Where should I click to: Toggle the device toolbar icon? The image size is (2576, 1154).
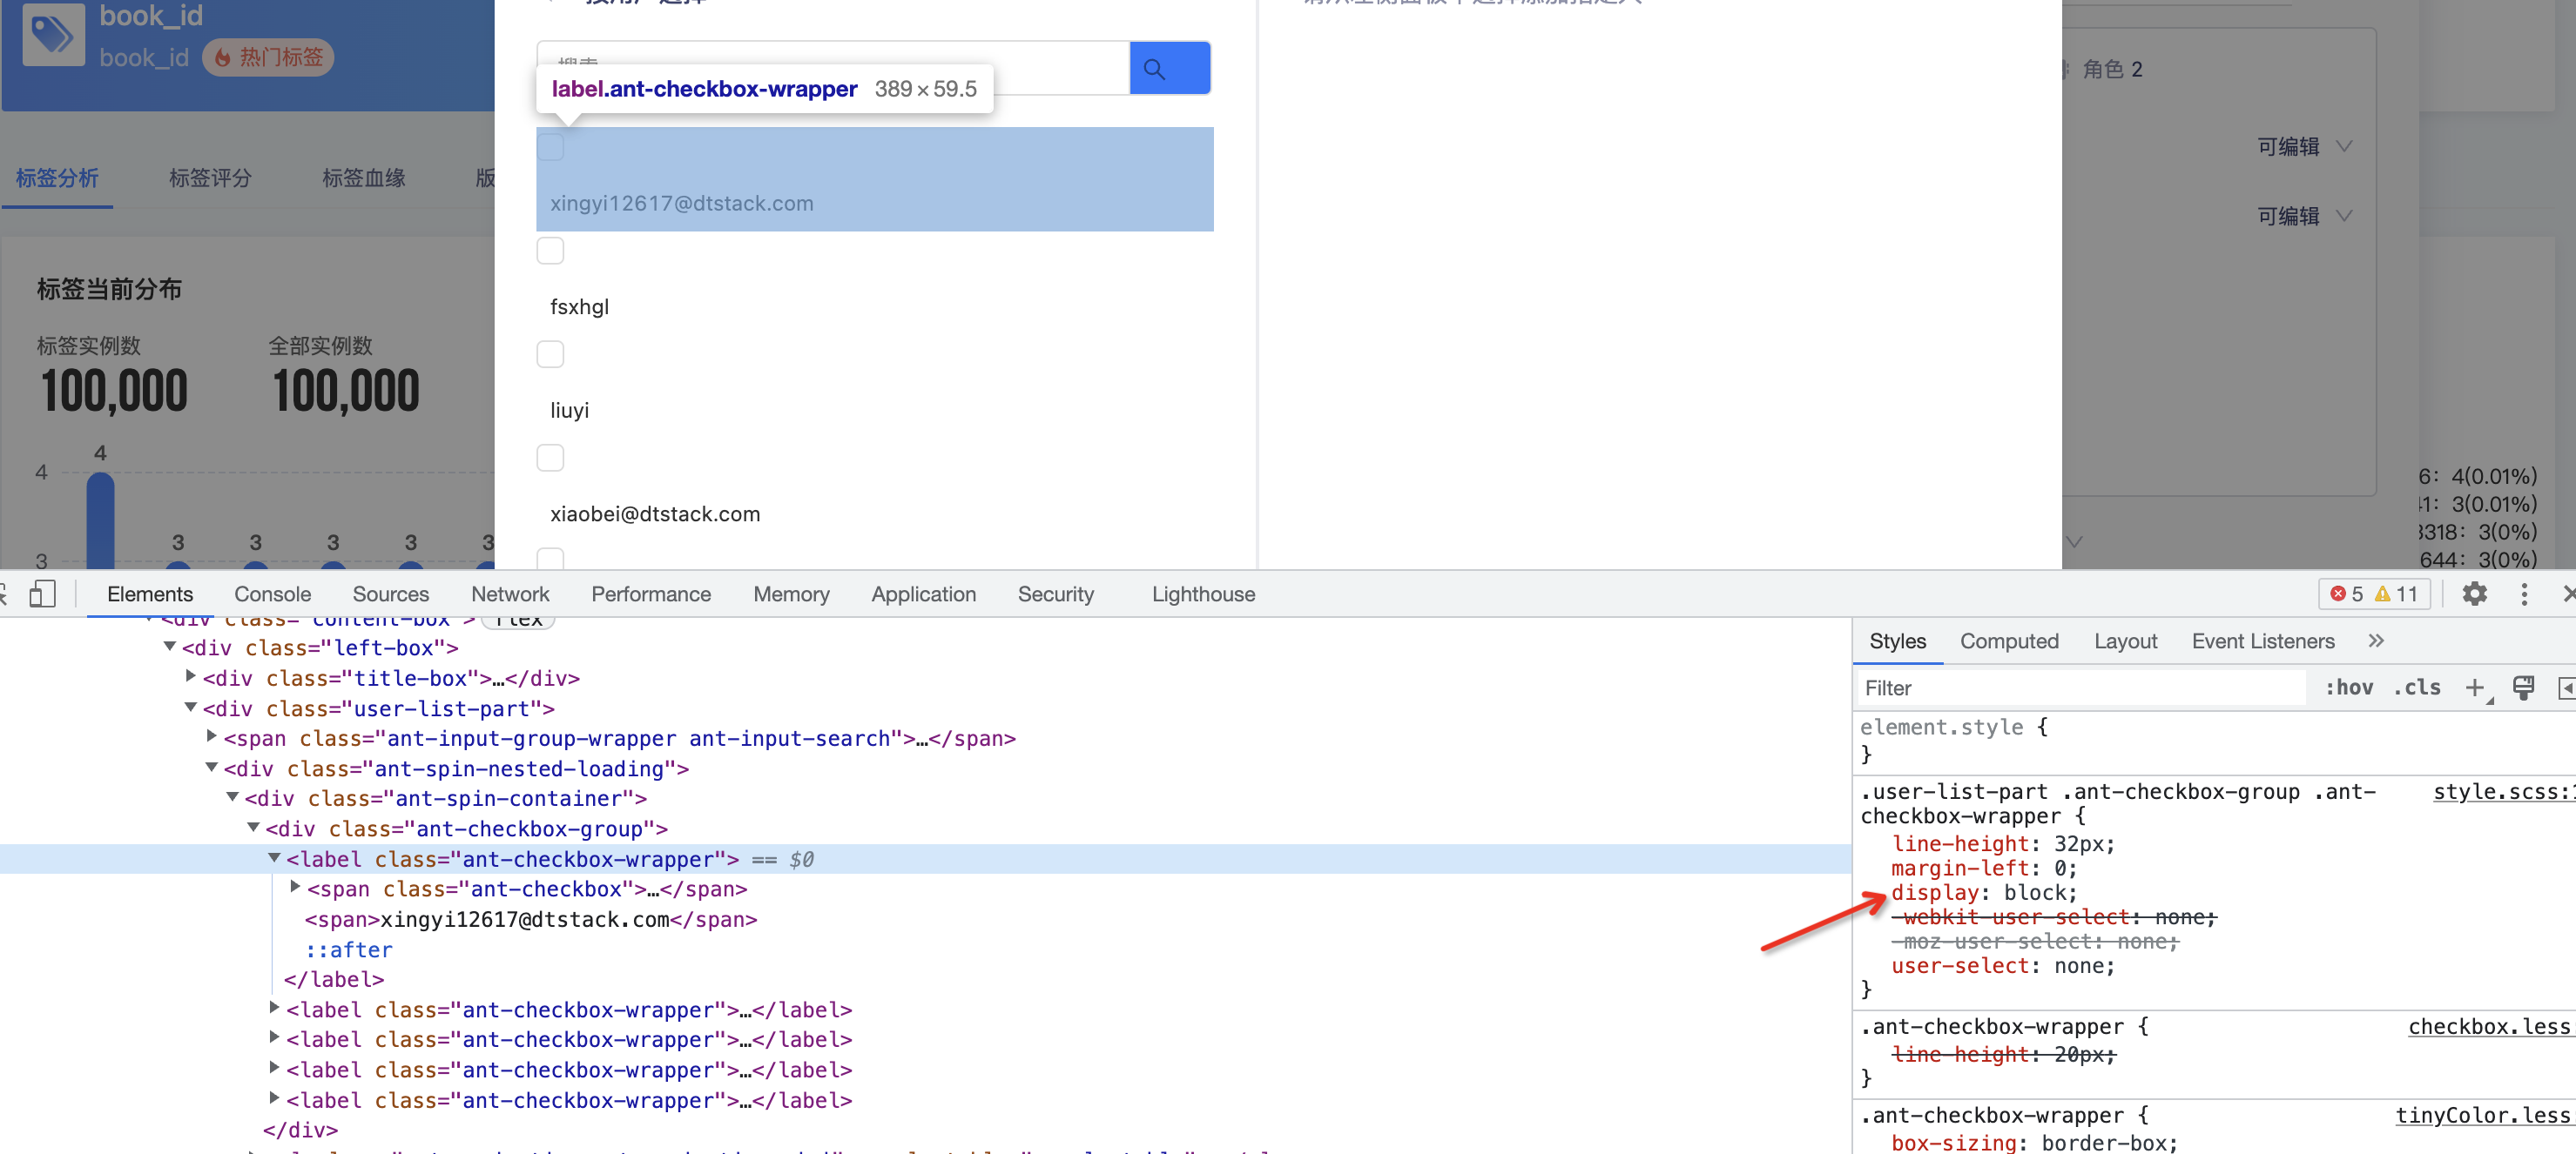[x=42, y=594]
